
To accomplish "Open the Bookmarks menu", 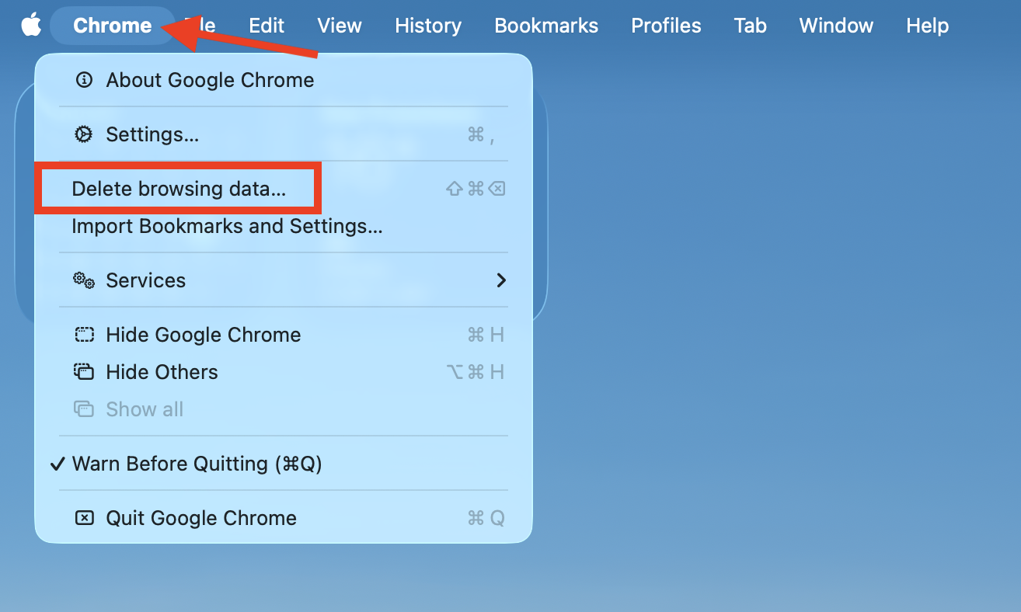I will pos(545,25).
